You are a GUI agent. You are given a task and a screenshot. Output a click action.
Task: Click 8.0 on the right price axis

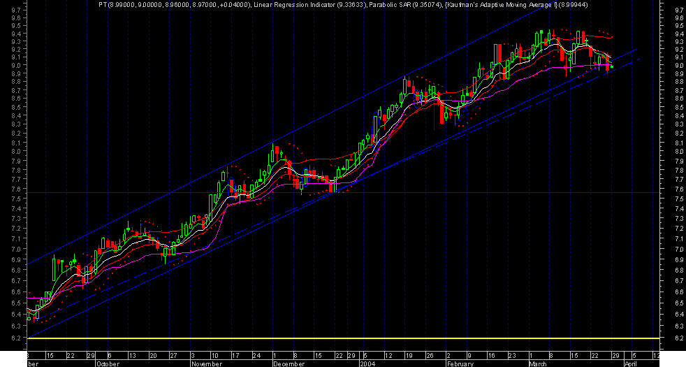679,152
